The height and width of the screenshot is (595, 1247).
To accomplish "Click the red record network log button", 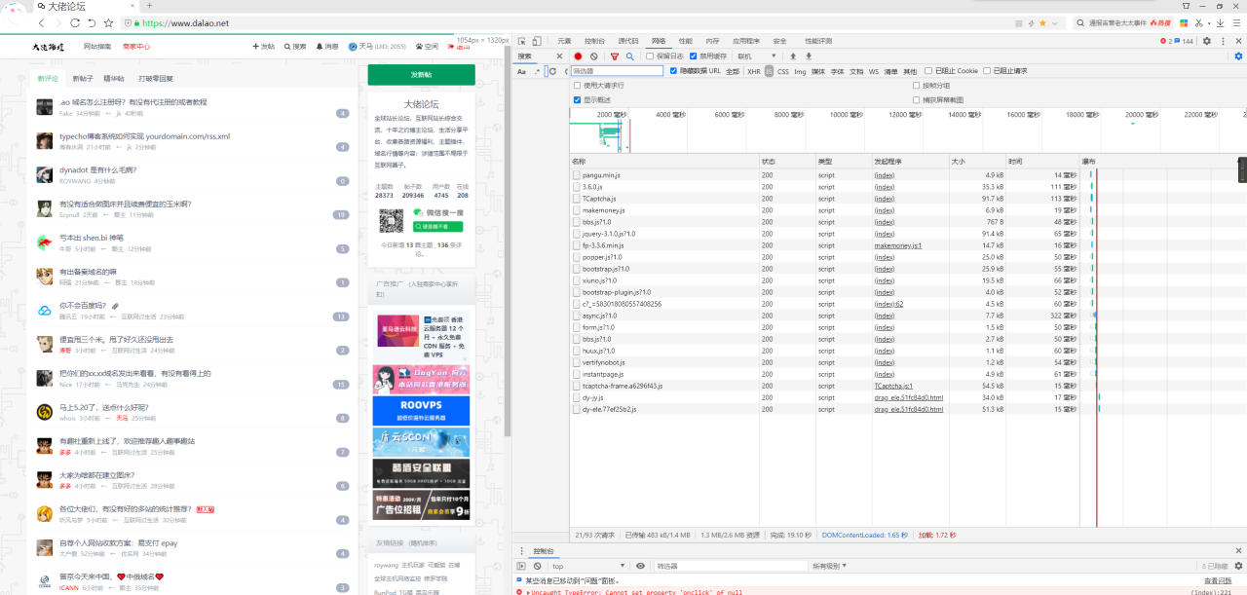I will click(578, 56).
